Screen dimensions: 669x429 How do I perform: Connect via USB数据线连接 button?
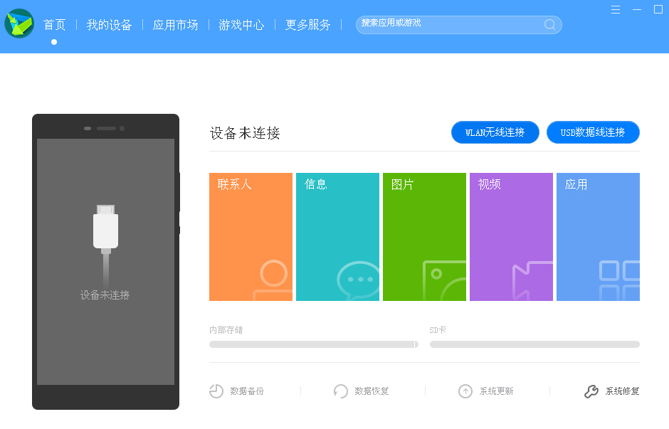pos(593,132)
